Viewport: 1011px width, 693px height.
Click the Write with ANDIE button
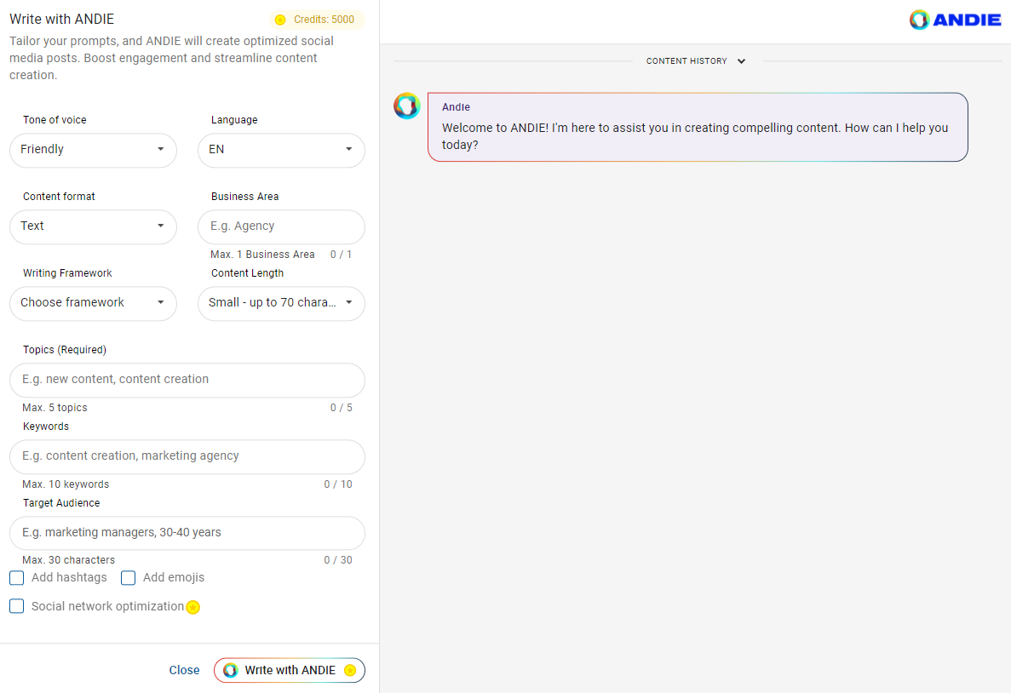(x=290, y=670)
